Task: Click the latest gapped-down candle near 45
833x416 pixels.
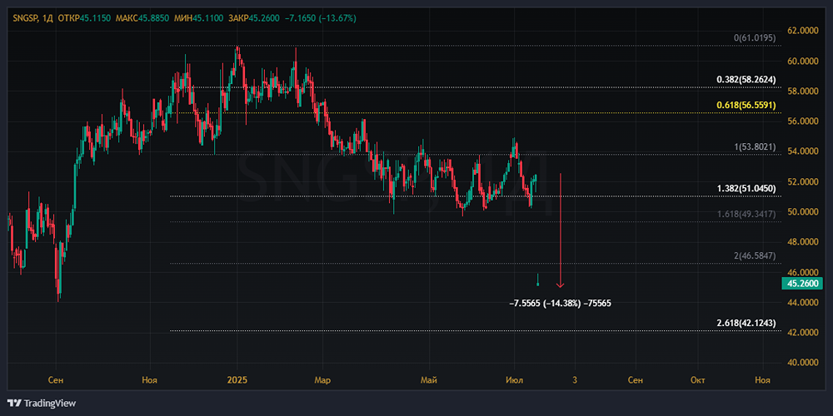Action: pyautogui.click(x=538, y=280)
